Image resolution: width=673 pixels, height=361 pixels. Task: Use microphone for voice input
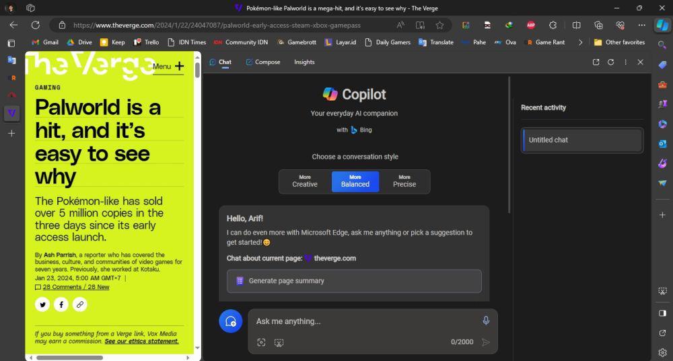pos(486,320)
